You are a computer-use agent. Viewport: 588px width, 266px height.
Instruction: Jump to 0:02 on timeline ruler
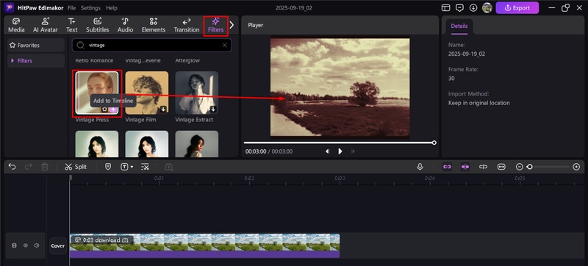point(249,179)
